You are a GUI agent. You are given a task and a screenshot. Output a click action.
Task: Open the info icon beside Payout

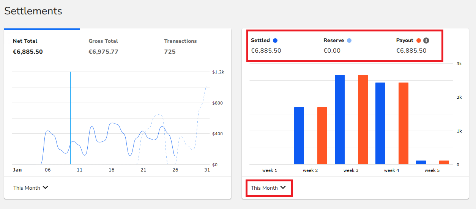point(426,41)
